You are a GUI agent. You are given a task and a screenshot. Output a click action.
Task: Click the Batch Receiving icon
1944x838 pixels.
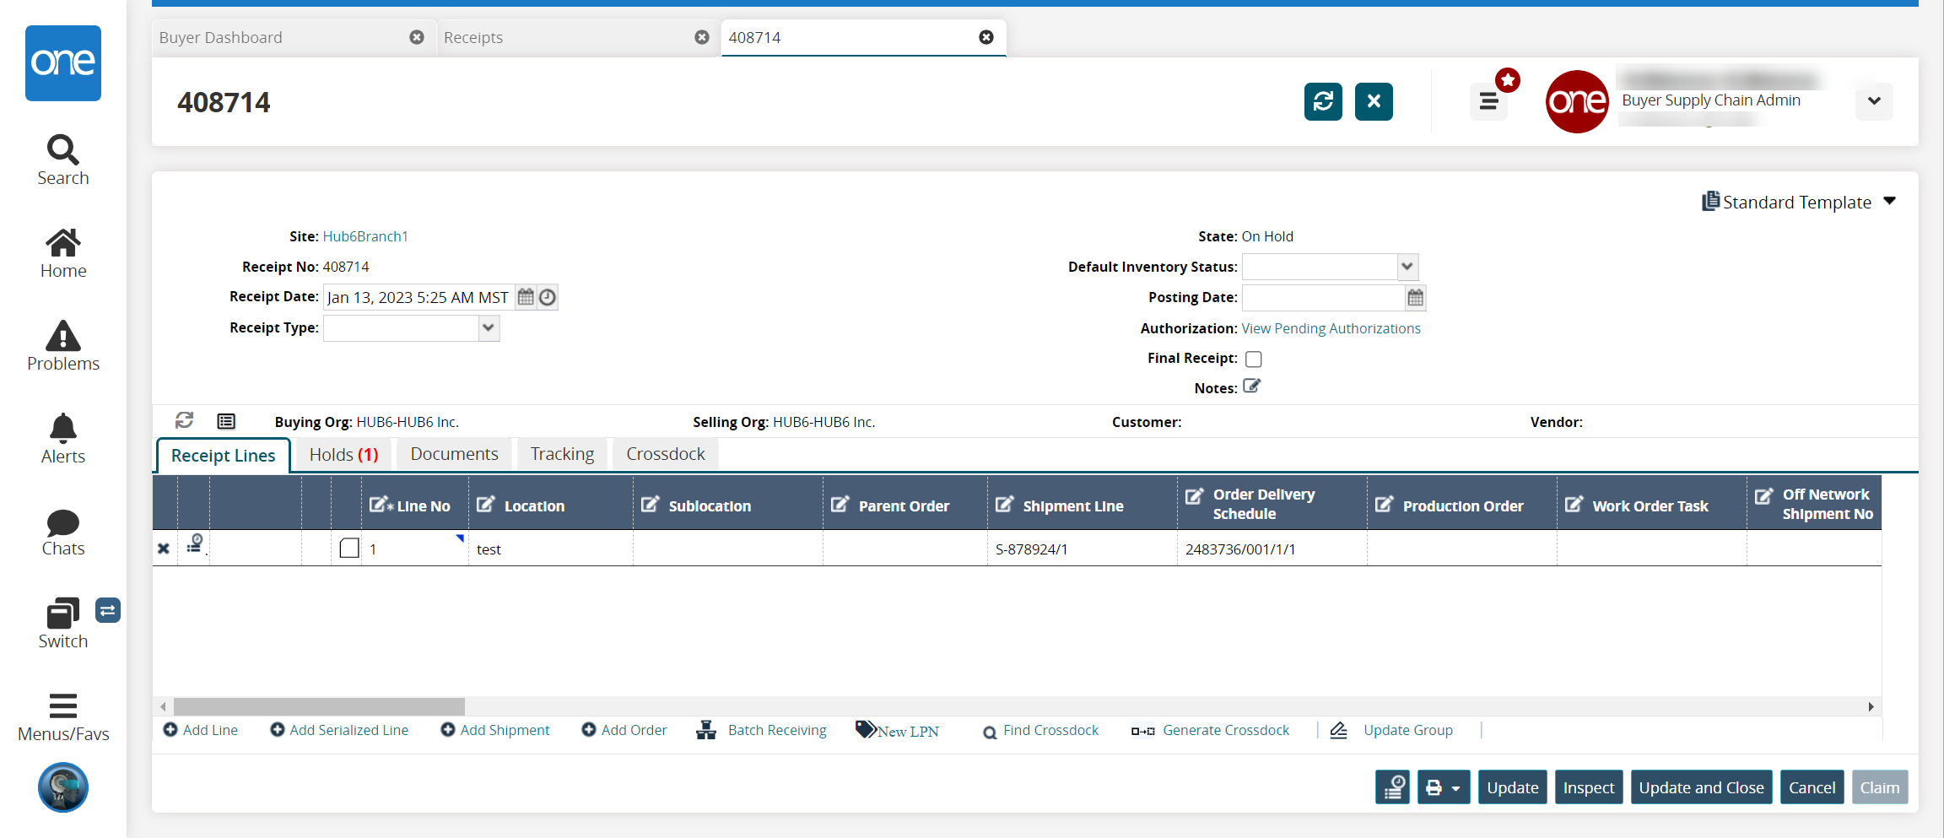point(706,730)
